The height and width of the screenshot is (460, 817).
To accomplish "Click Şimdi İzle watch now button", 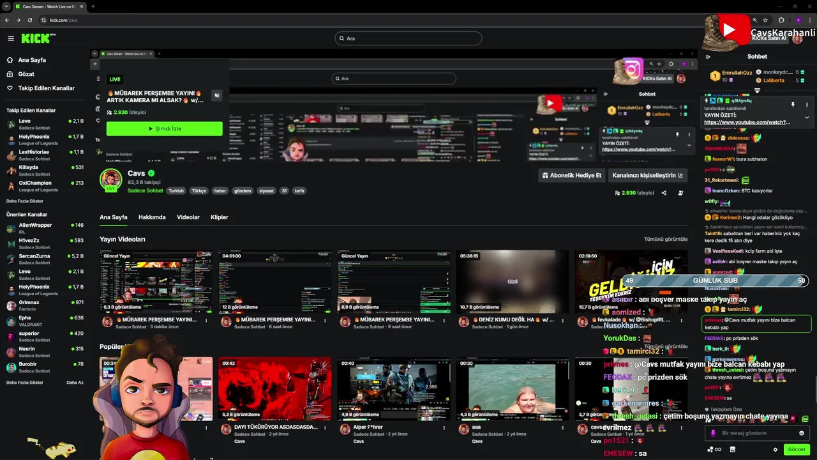I will click(x=165, y=128).
